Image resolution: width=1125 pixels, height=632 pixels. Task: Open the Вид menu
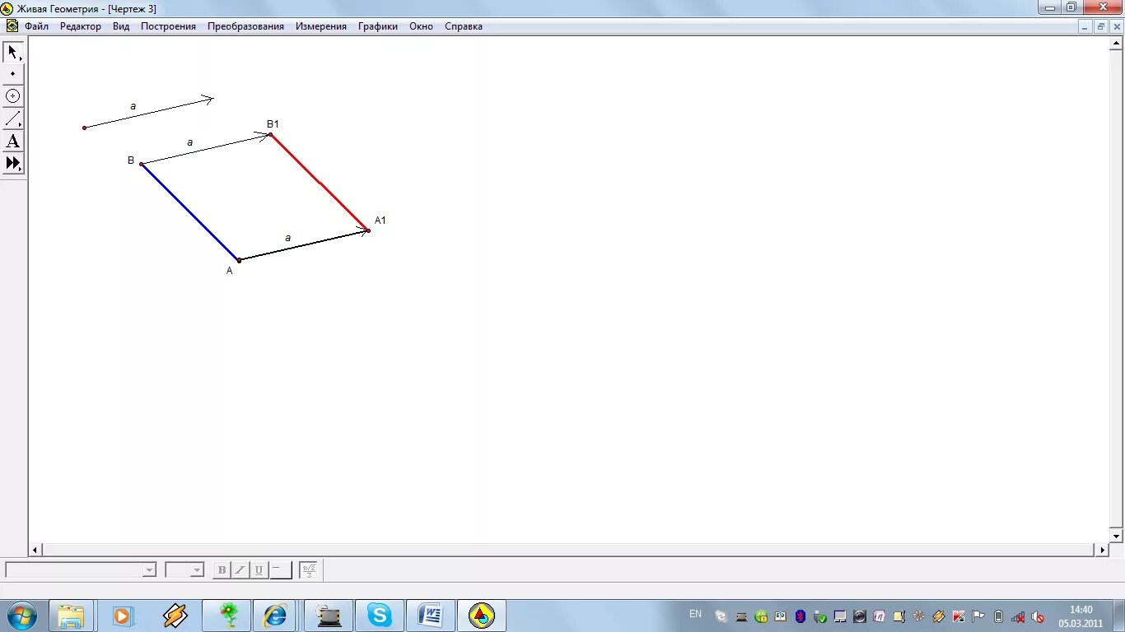coord(121,26)
